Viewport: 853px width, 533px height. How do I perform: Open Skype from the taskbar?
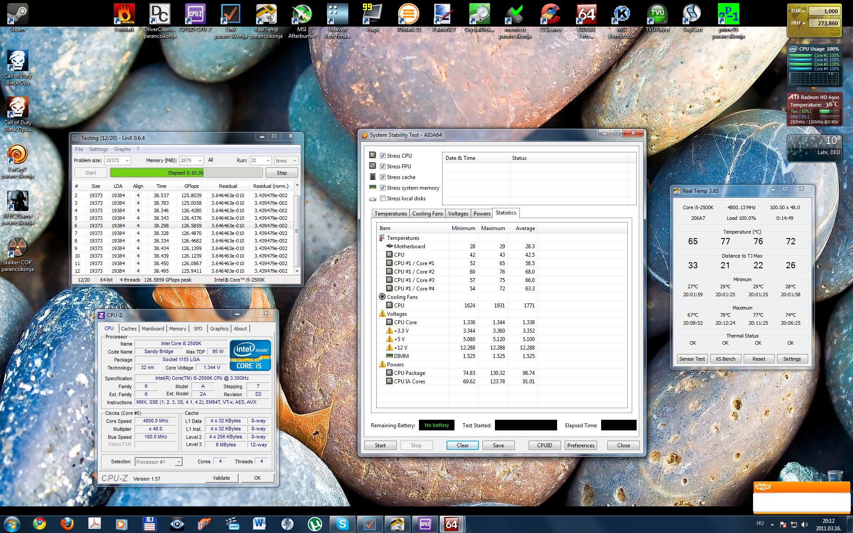342,524
